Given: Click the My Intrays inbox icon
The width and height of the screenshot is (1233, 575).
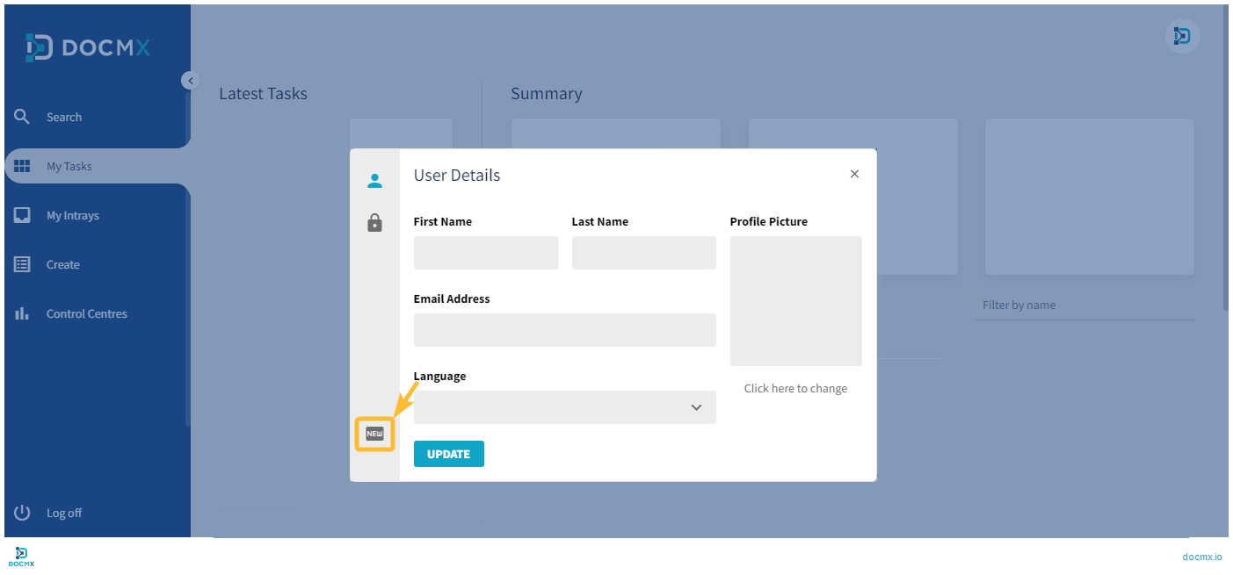Looking at the screenshot, I should (22, 214).
